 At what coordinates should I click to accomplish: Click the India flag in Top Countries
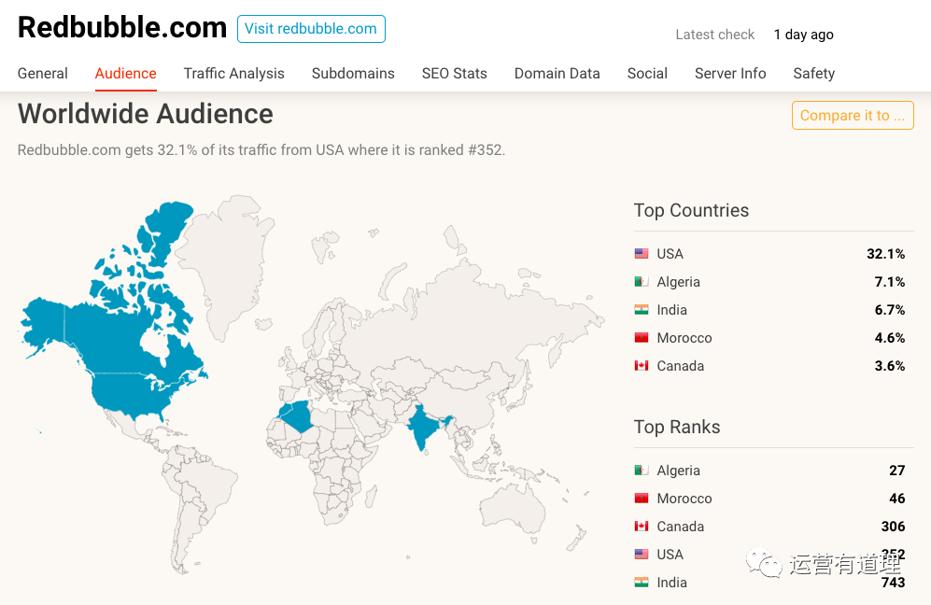[x=642, y=309]
